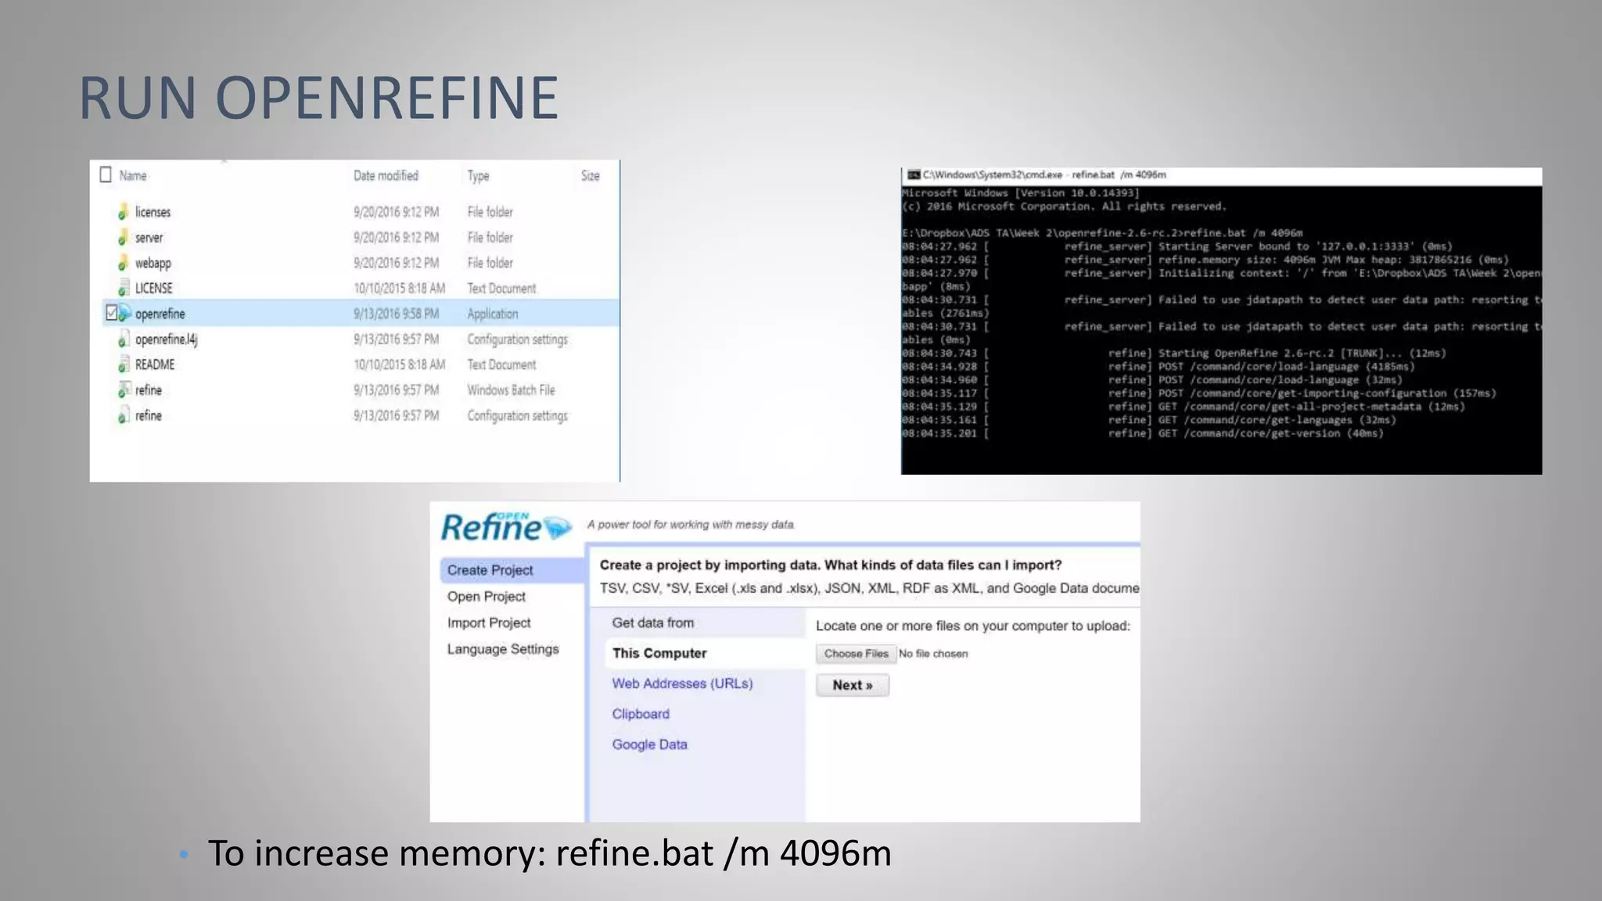Click 'Get data from' heading
This screenshot has width=1602, height=901.
(x=653, y=623)
